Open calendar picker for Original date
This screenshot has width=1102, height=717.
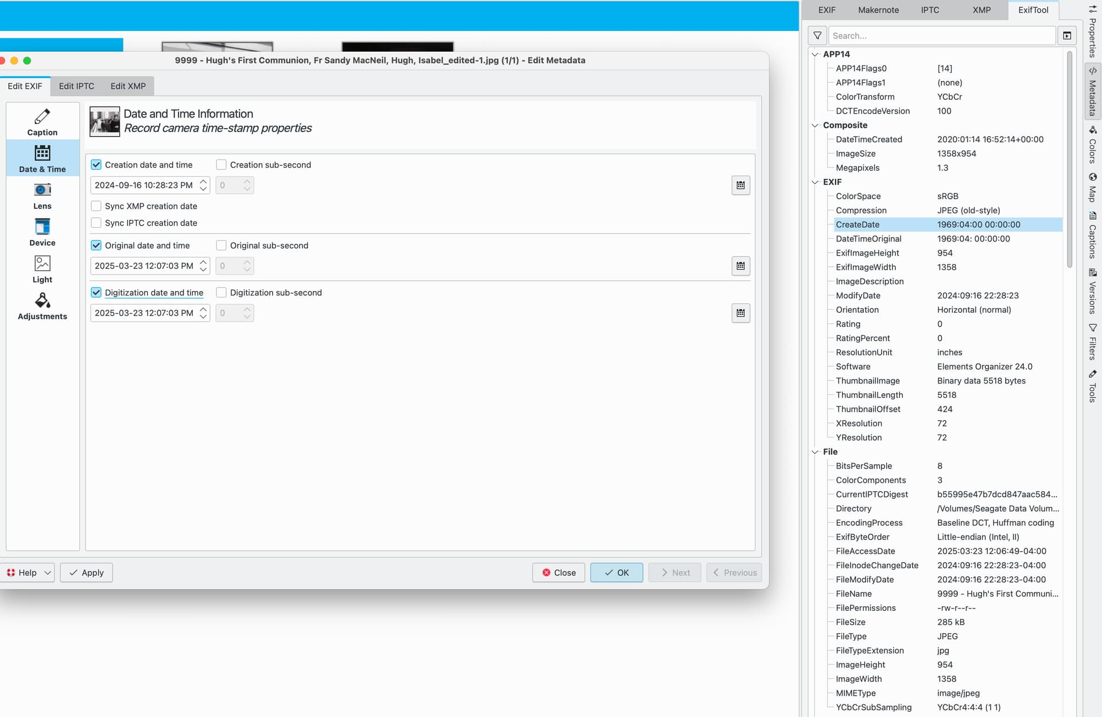pos(740,266)
